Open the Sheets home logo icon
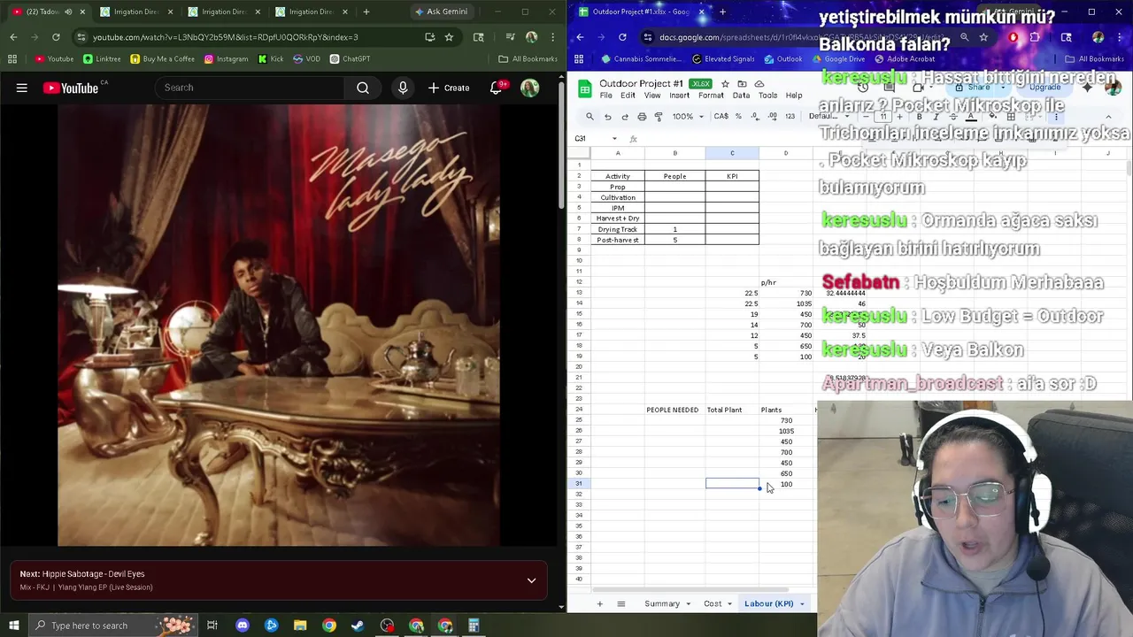Screen dimensions: 1133x637 [x=584, y=88]
